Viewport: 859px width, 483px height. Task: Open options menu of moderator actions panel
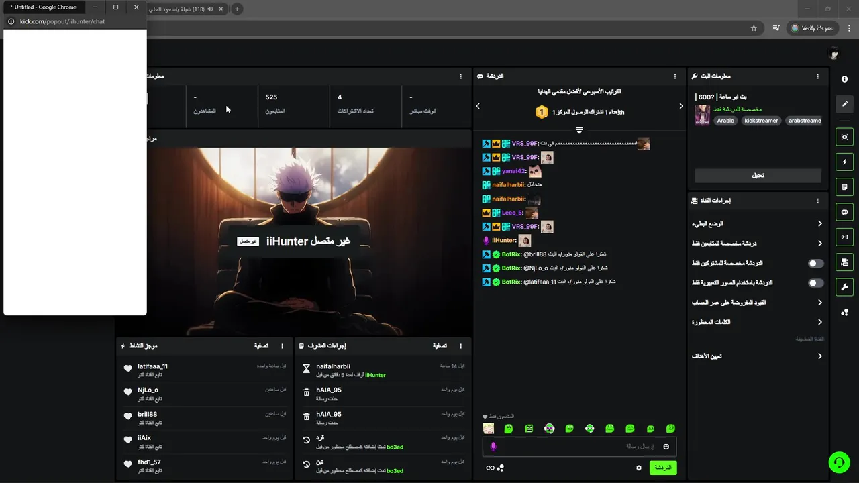460,346
